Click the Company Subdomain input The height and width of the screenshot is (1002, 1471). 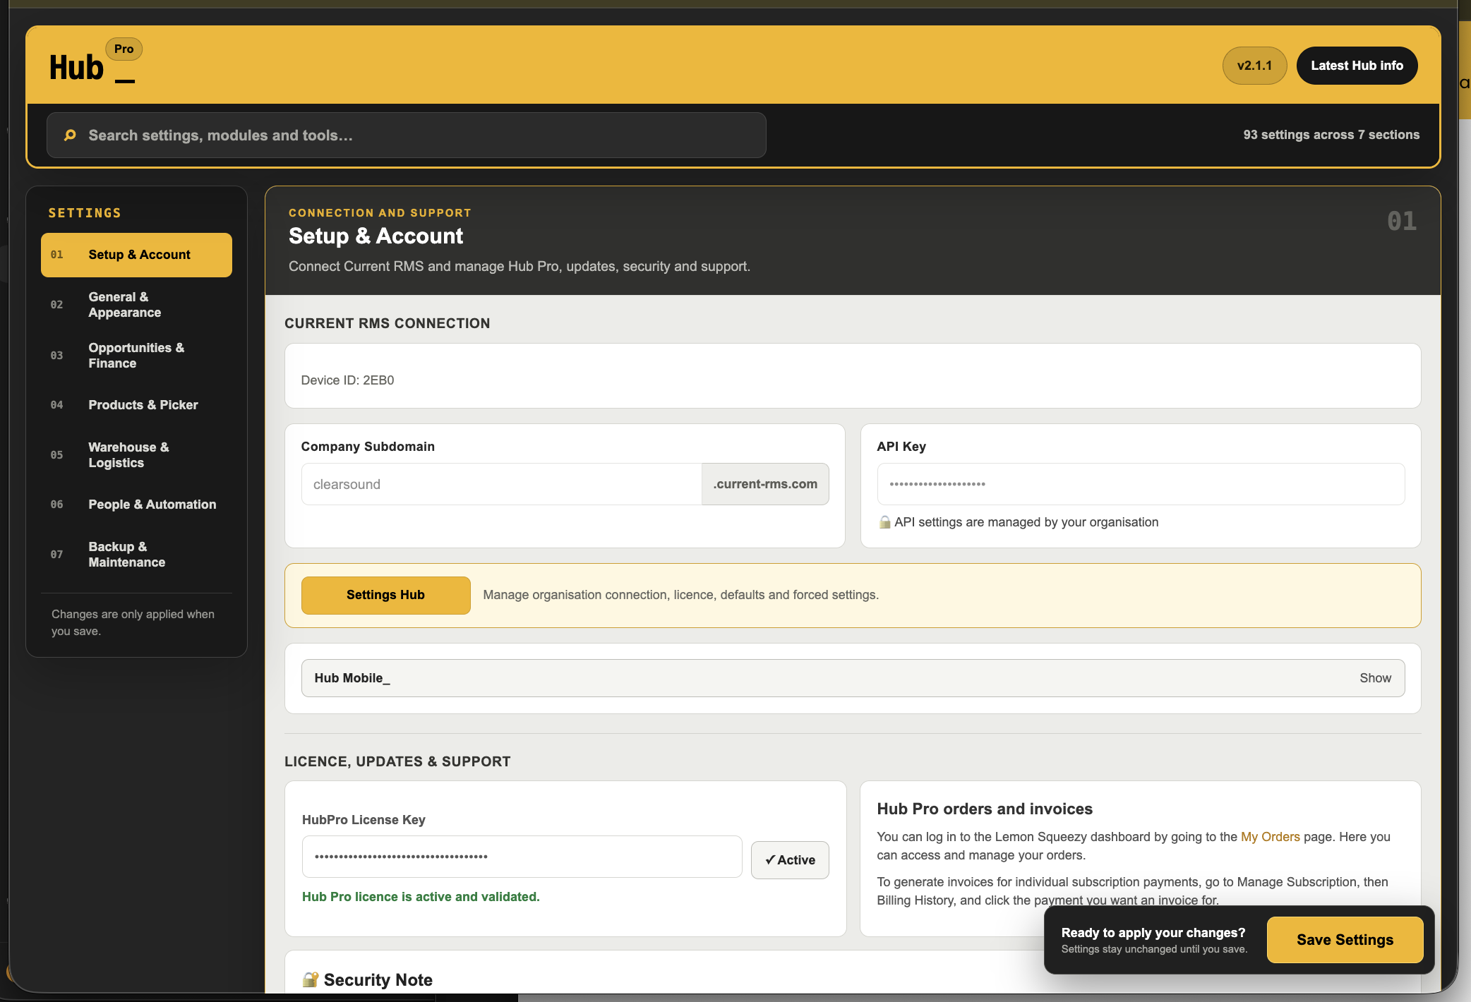[501, 484]
